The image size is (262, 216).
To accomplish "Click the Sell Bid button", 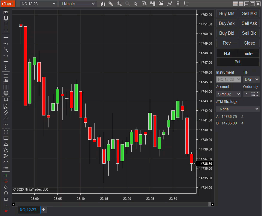I will tap(249, 33).
